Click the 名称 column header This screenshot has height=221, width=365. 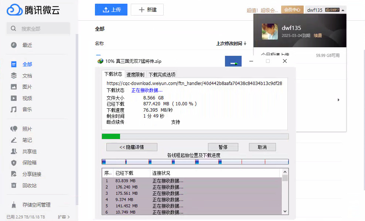[x=99, y=44]
